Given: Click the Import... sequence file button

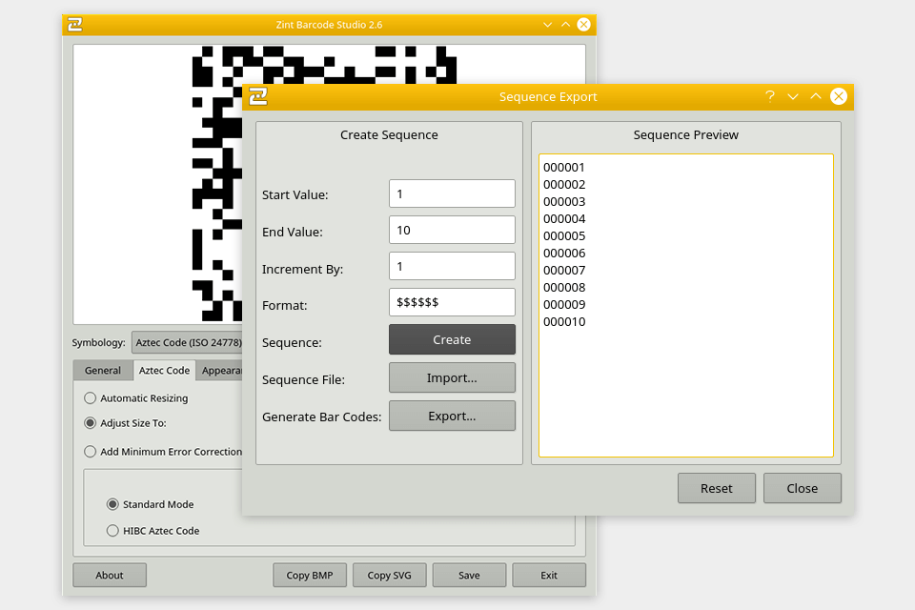Looking at the screenshot, I should click(x=452, y=377).
